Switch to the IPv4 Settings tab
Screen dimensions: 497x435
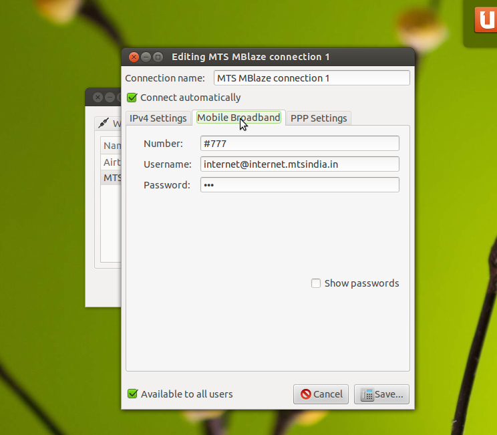(x=158, y=118)
